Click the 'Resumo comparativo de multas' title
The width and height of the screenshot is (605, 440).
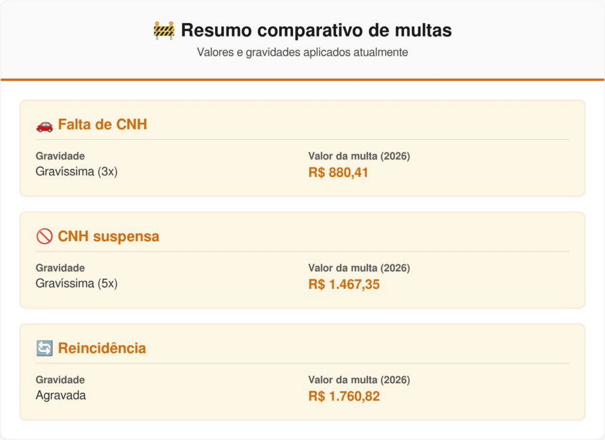pos(316,30)
